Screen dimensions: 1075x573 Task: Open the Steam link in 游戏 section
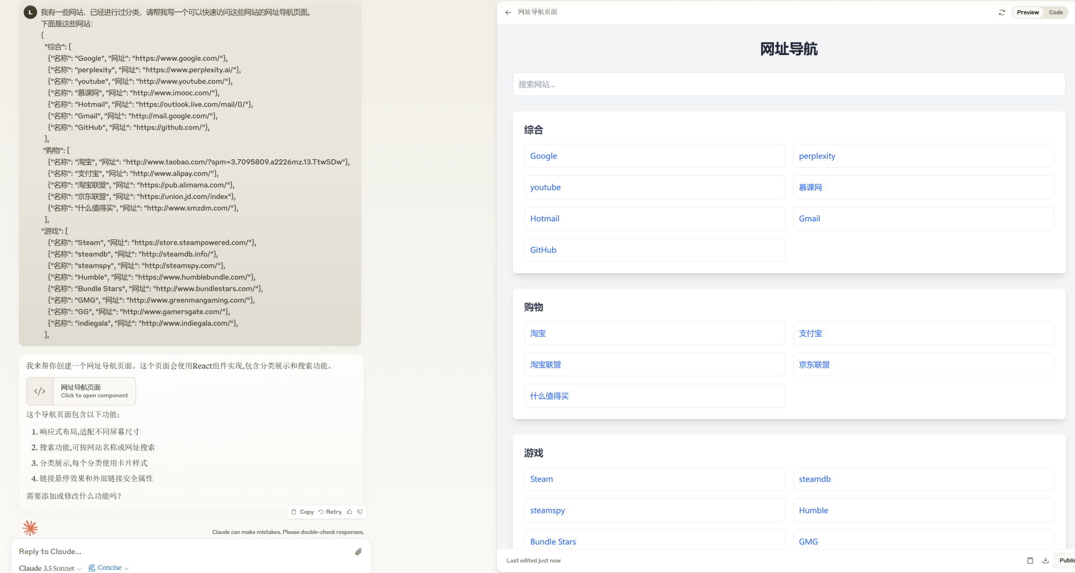coord(541,479)
